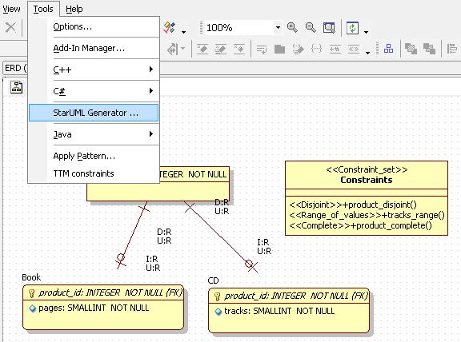Select the ERD diagram tab
The width and height of the screenshot is (461, 342).
(x=15, y=68)
